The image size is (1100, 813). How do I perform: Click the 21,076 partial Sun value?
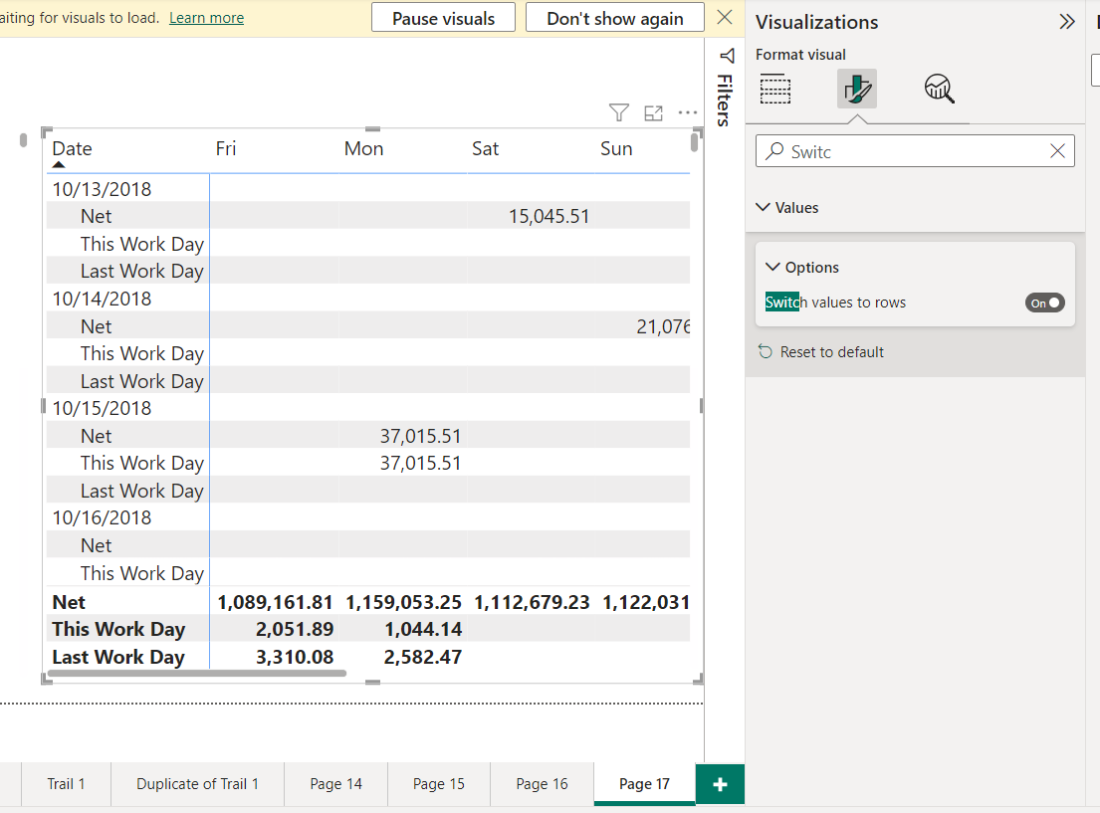click(663, 326)
